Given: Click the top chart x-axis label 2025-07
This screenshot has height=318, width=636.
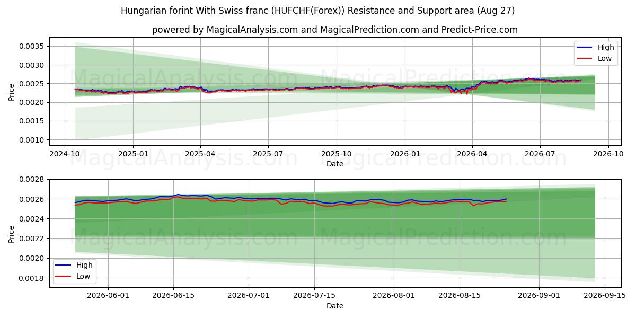Looking at the screenshot, I should pos(268,154).
